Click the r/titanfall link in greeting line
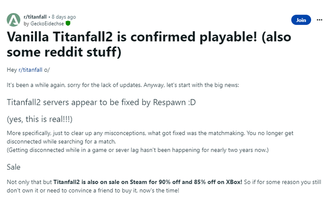Image resolution: width=328 pixels, height=200 pixels. [x=29, y=69]
